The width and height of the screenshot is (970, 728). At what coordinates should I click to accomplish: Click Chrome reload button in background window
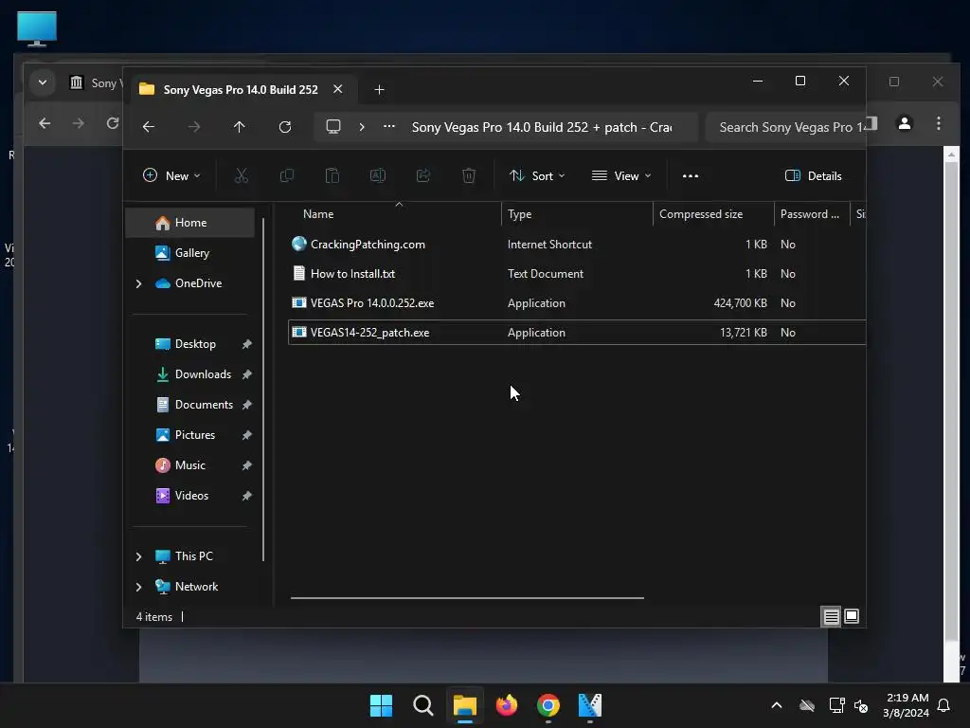(x=113, y=123)
